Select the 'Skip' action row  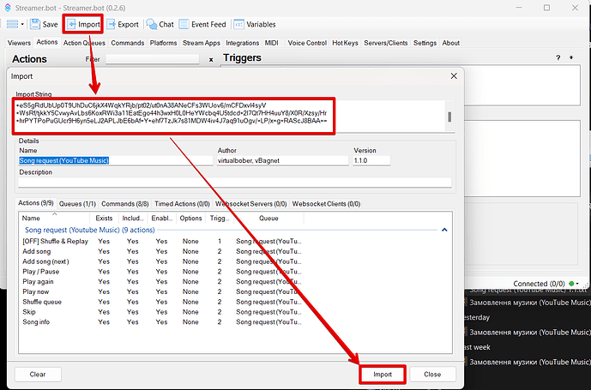point(162,312)
